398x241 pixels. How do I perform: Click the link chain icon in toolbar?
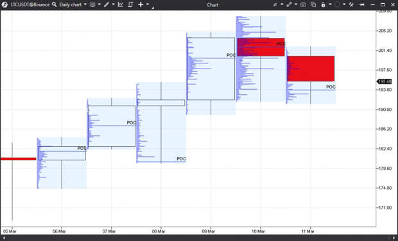[x=289, y=4]
